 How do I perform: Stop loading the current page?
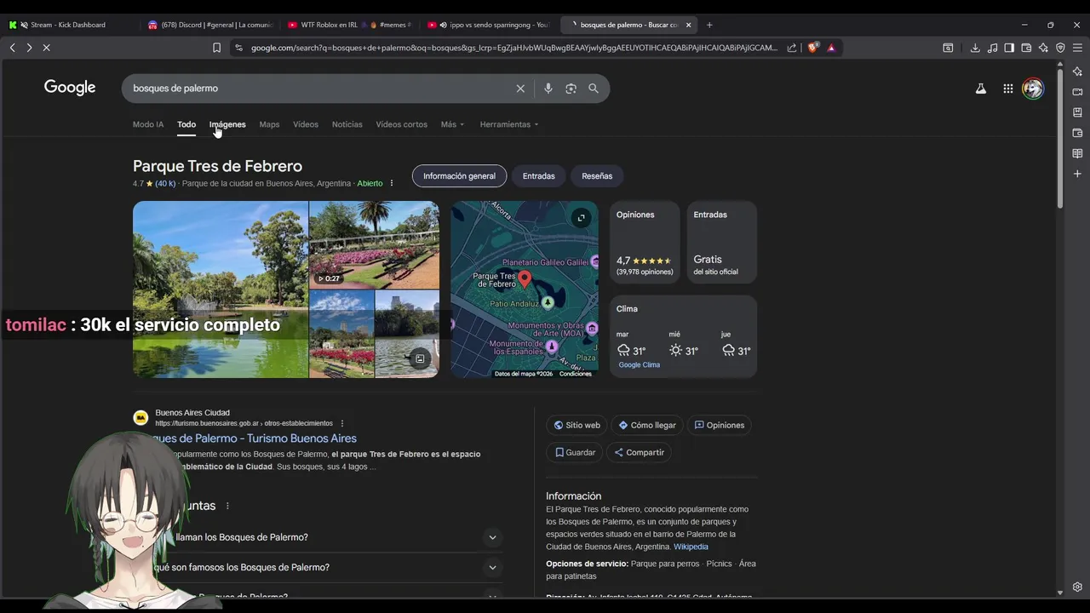(x=47, y=48)
